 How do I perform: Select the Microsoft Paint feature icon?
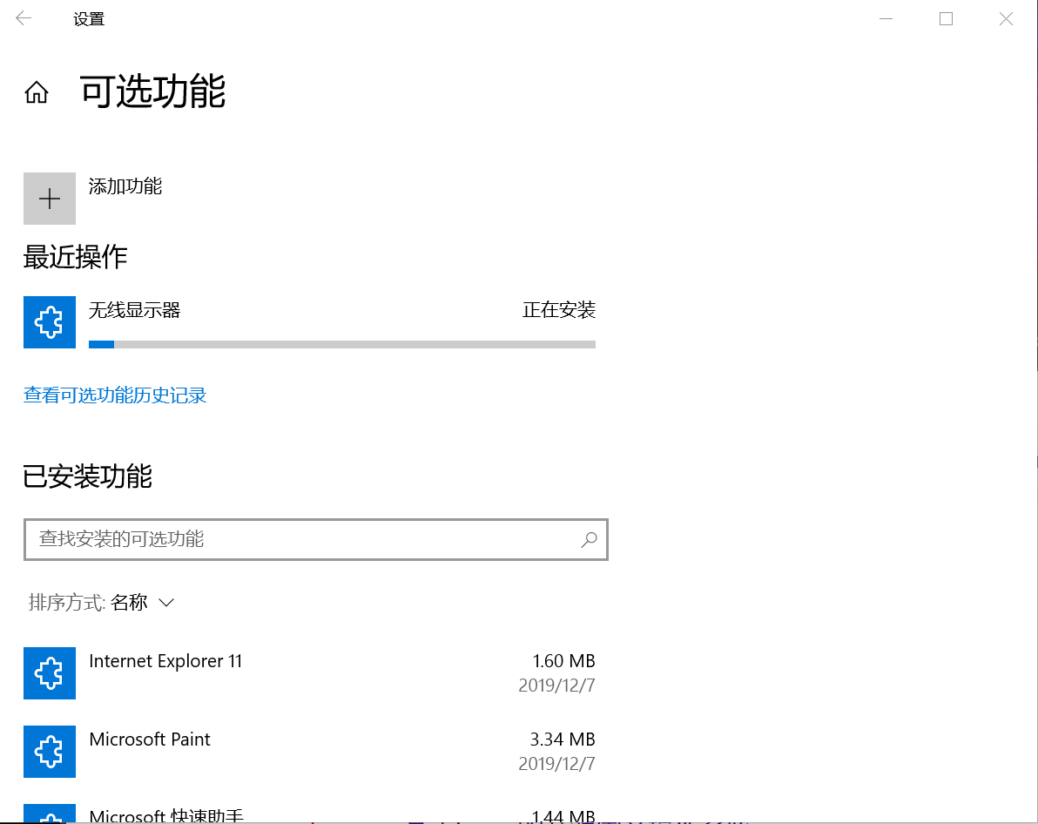[x=50, y=751]
